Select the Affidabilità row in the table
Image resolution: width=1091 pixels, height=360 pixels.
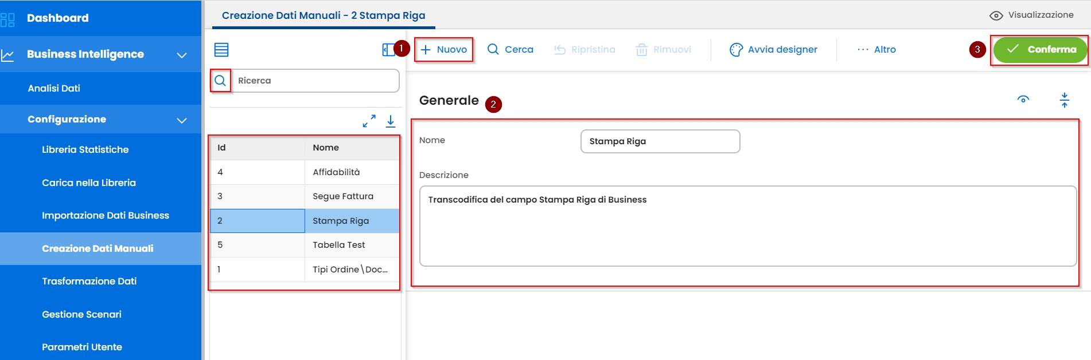tap(336, 172)
